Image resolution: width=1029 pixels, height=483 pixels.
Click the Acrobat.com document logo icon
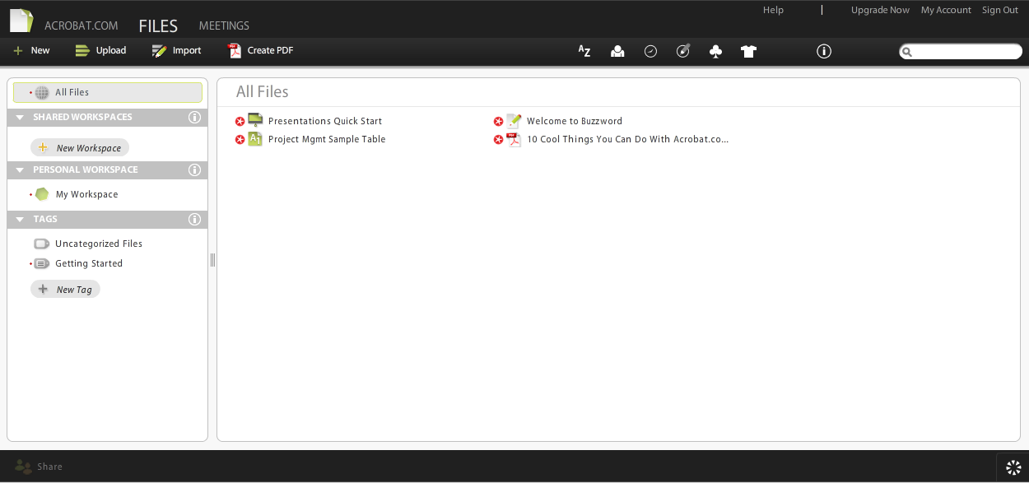(21, 21)
